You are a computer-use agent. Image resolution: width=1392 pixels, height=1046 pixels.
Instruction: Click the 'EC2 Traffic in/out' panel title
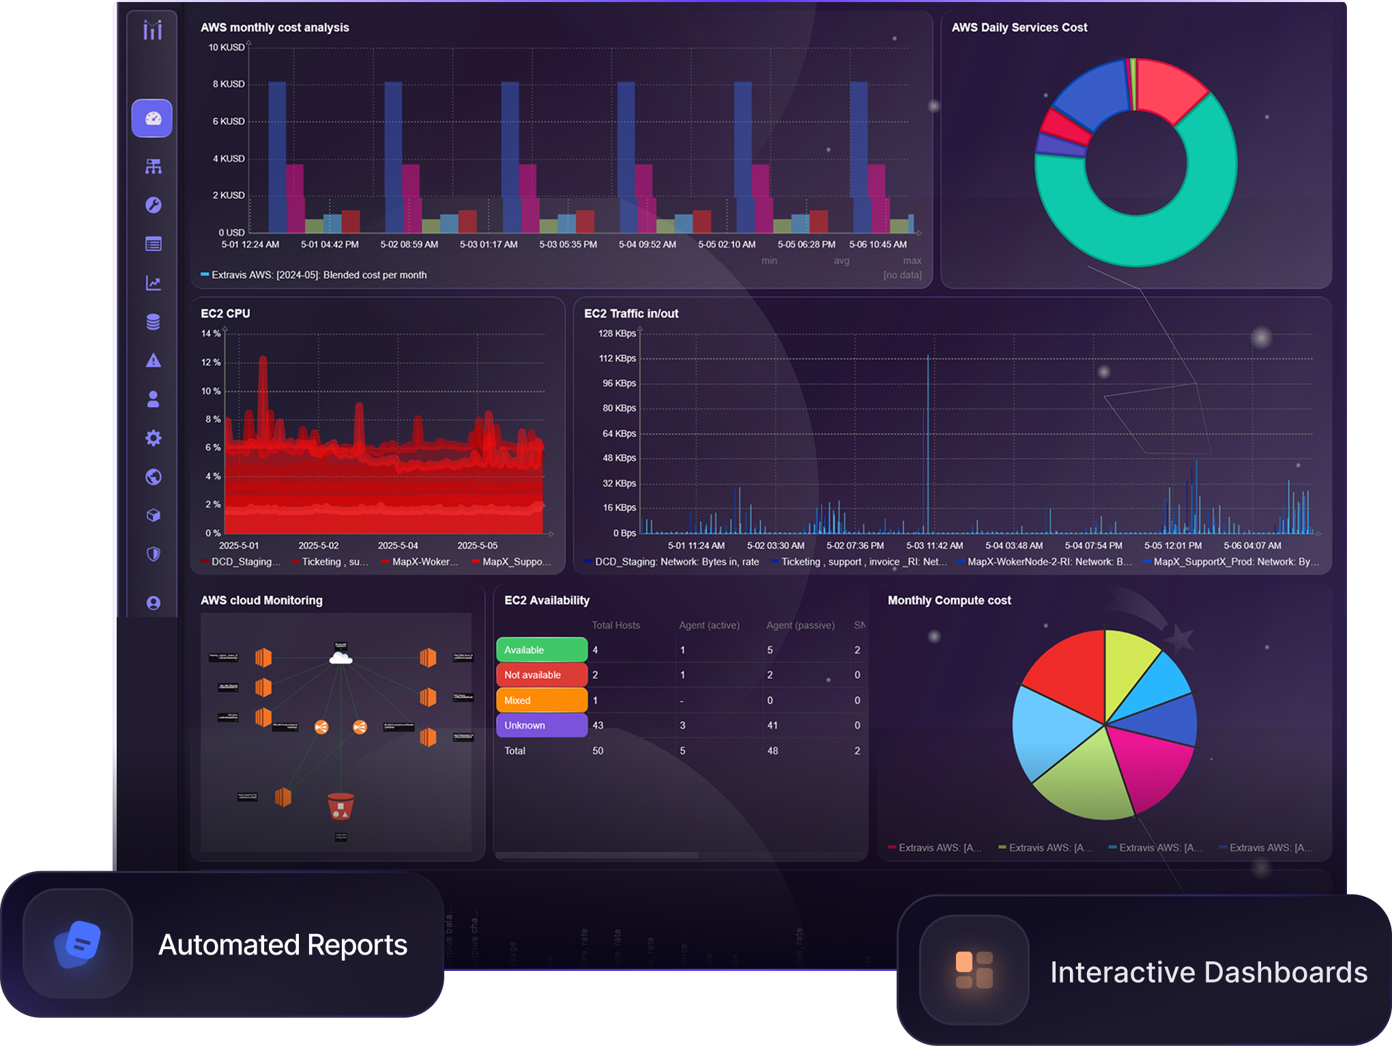pyautogui.click(x=631, y=313)
